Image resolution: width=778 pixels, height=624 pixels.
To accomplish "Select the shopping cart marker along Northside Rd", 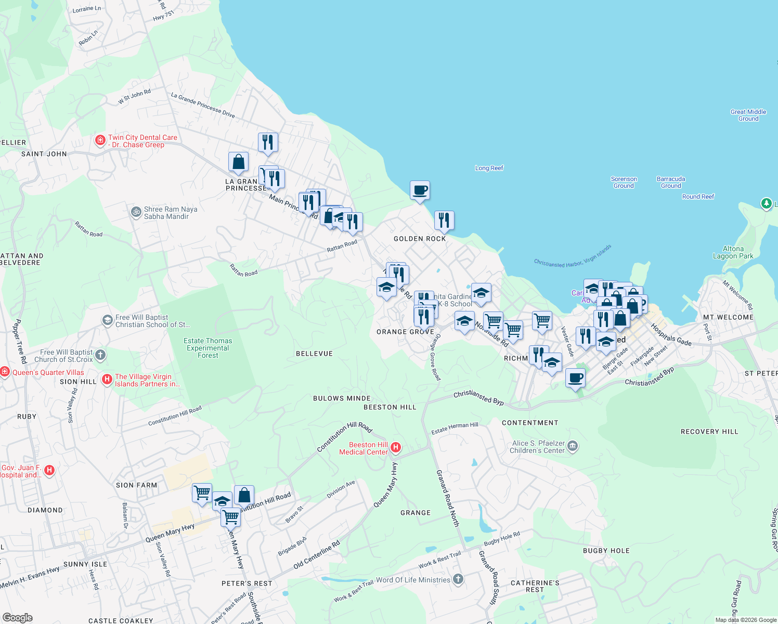I will pos(492,321).
